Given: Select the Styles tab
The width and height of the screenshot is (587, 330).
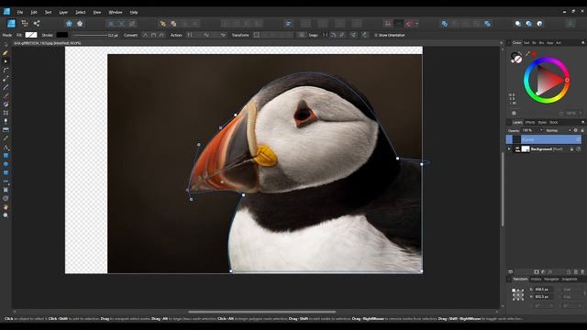Looking at the screenshot, I should (x=542, y=122).
